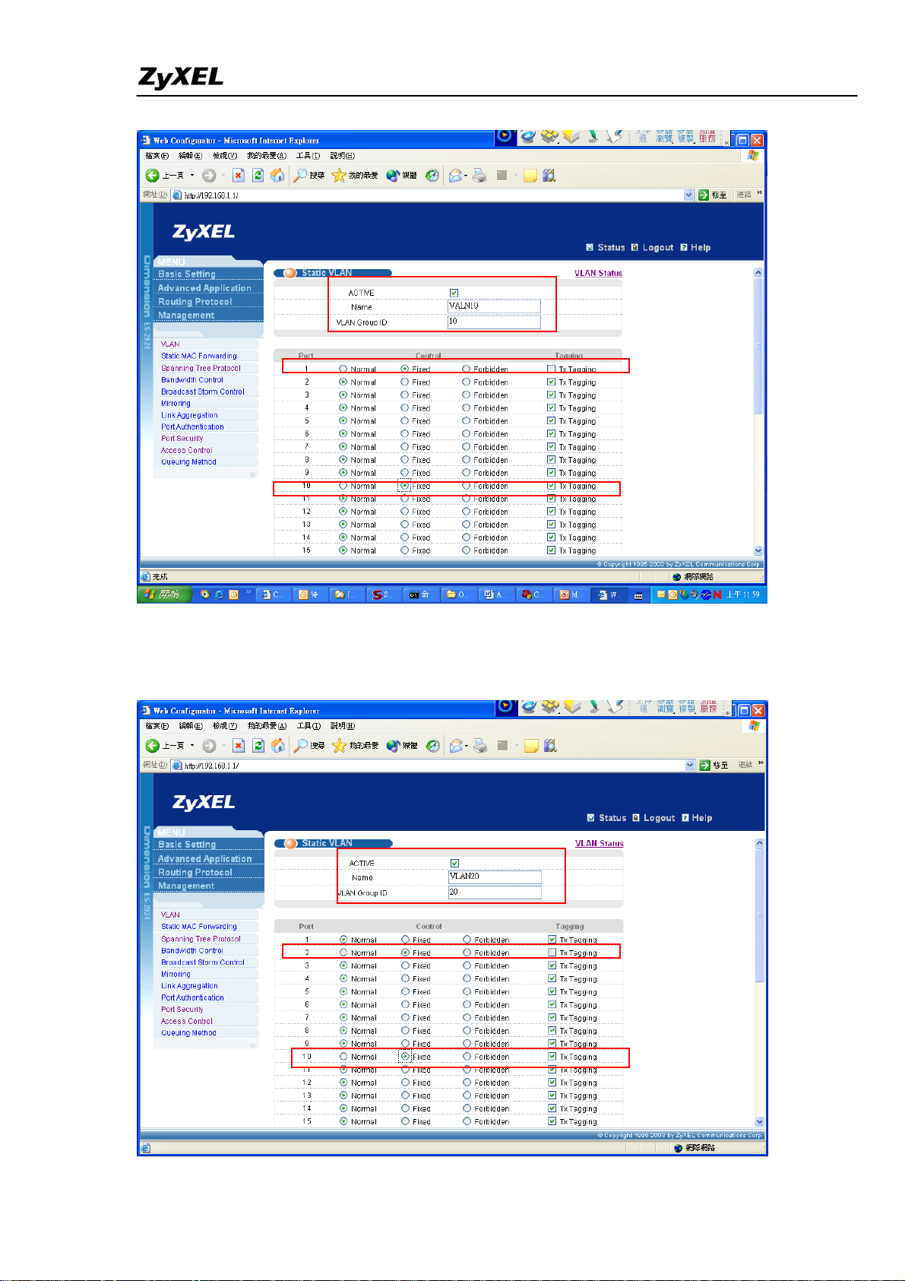Open 工具(T) menu in the VLAN Group ID 10 window

[x=308, y=156]
